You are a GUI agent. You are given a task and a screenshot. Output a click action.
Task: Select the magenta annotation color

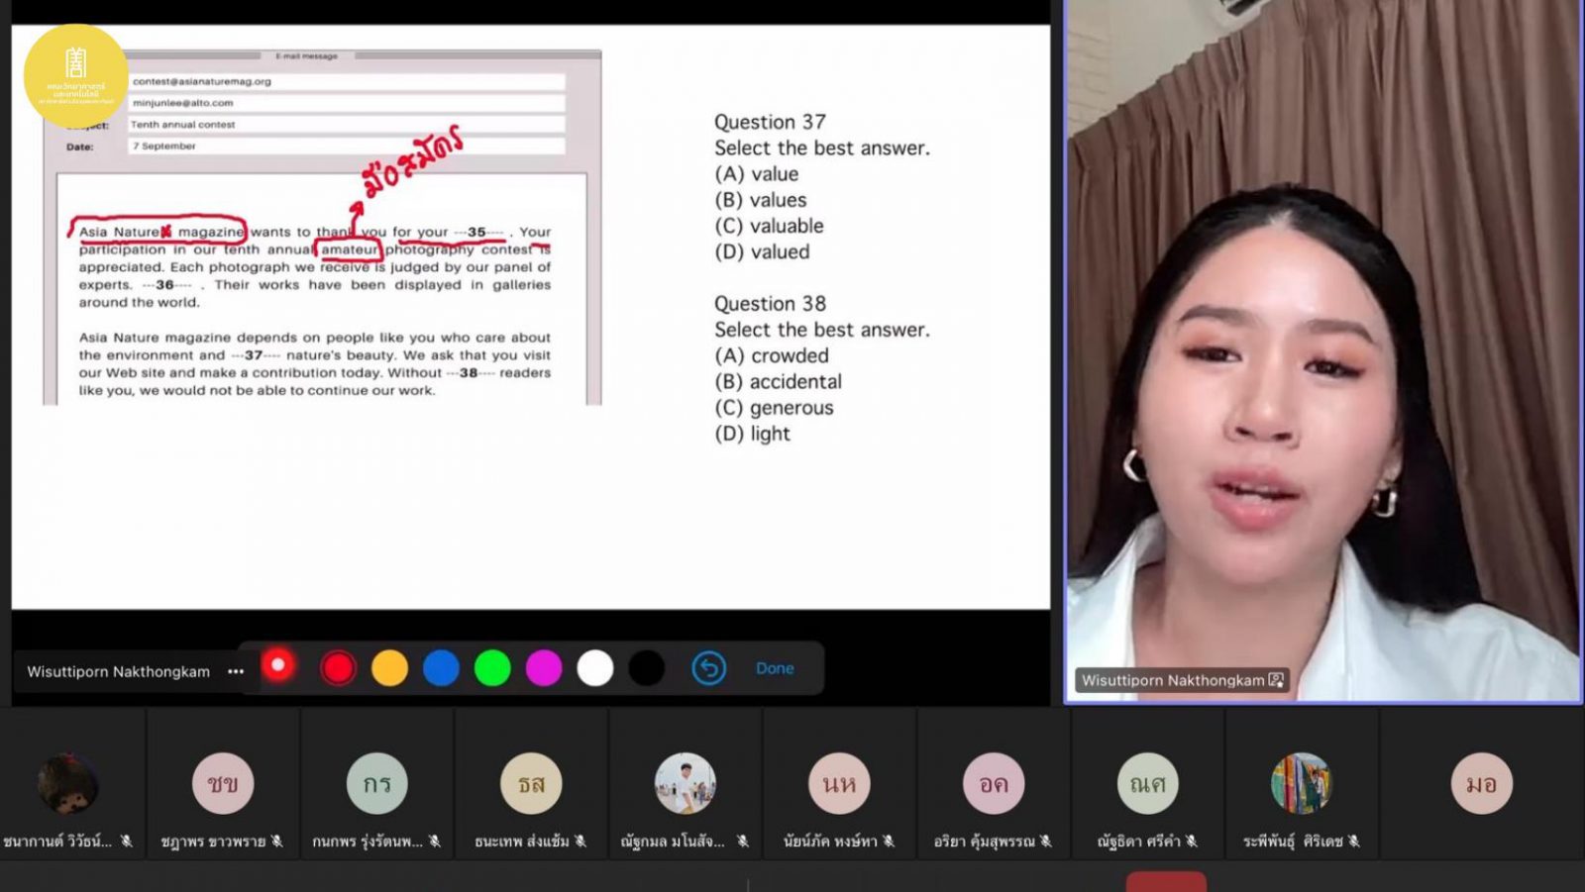point(544,668)
